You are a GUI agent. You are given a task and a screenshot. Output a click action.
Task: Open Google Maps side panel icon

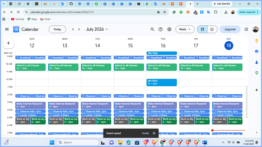[257, 73]
